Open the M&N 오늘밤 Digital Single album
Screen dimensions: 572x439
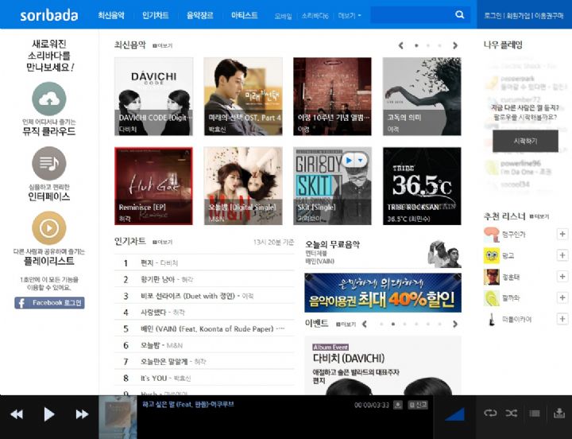click(x=243, y=186)
